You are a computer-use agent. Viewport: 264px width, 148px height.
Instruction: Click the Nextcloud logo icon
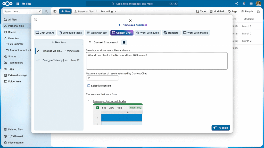(7, 4)
